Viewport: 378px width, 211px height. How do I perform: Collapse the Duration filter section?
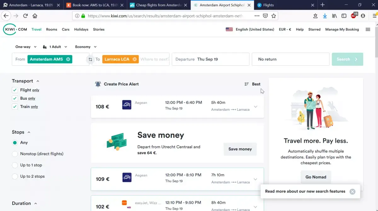36,203
